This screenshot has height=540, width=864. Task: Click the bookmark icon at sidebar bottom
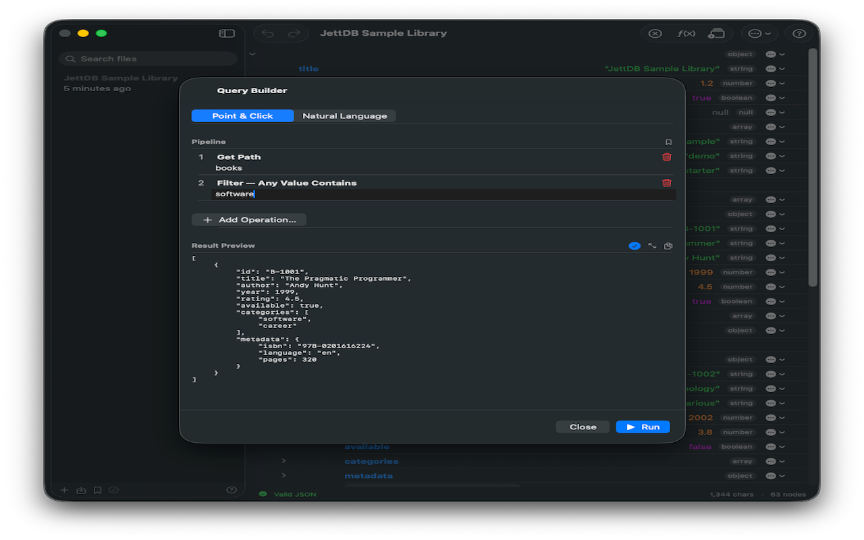point(98,490)
